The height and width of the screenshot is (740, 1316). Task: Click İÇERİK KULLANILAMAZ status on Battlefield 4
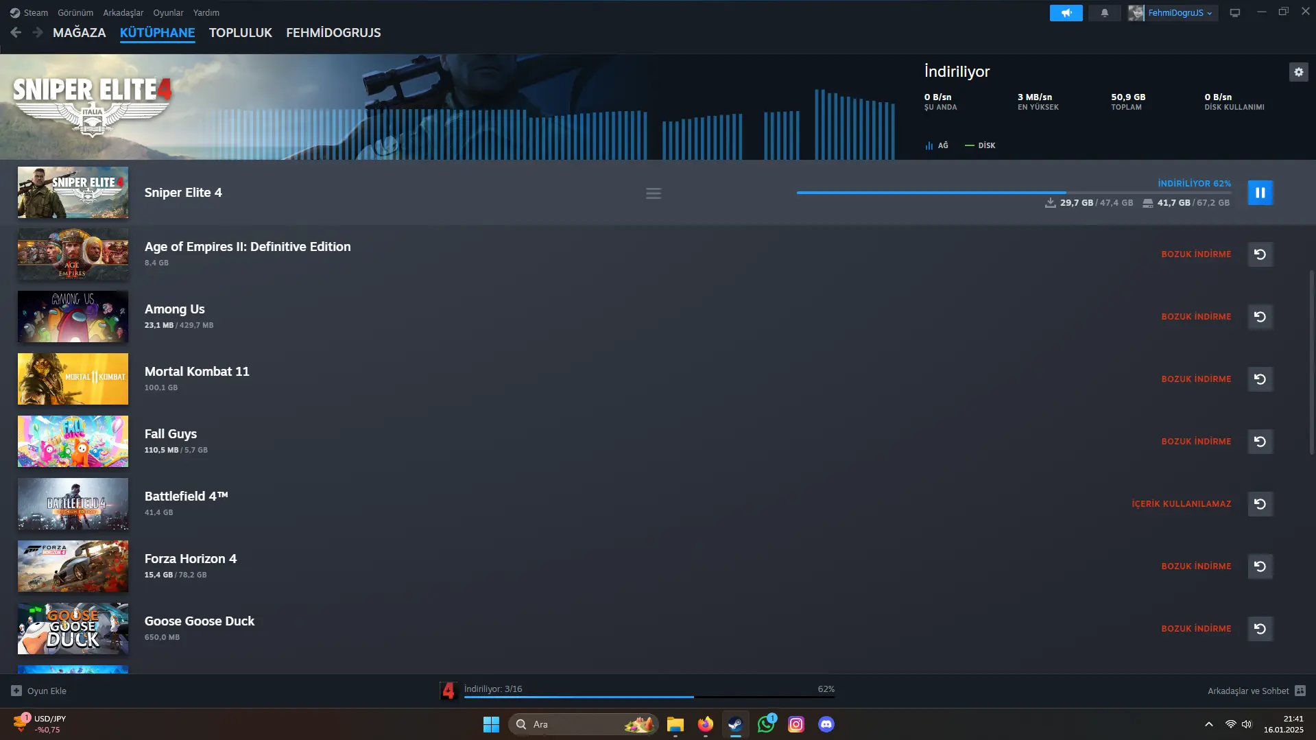(x=1181, y=504)
